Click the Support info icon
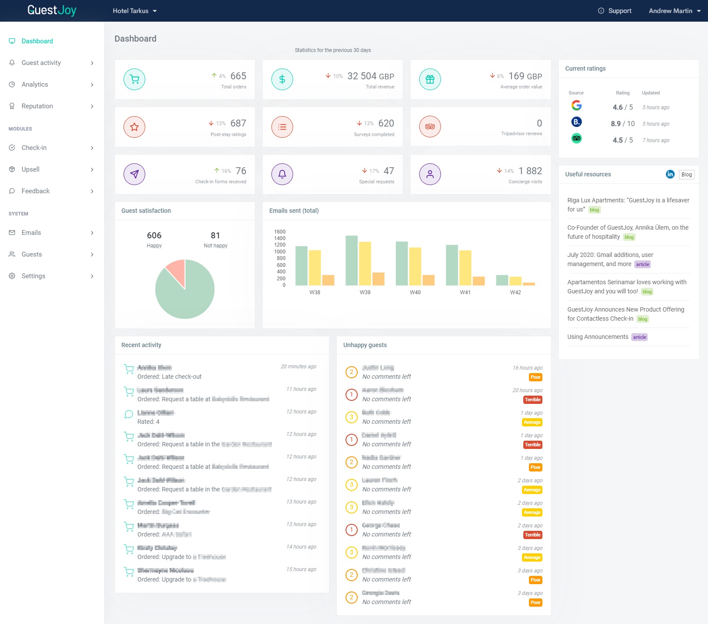 [x=601, y=11]
